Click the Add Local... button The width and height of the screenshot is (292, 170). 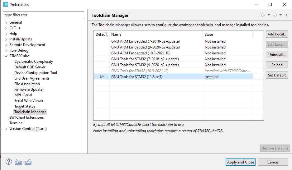click(277, 34)
